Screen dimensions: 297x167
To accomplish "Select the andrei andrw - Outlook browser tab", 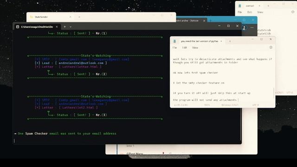I will pyautogui.click(x=187, y=20).
